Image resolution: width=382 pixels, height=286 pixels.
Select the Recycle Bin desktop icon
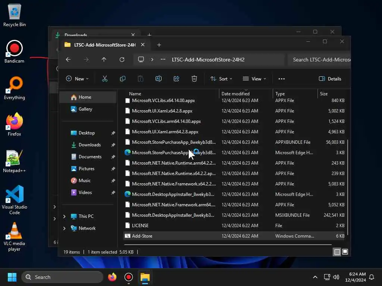click(15, 15)
